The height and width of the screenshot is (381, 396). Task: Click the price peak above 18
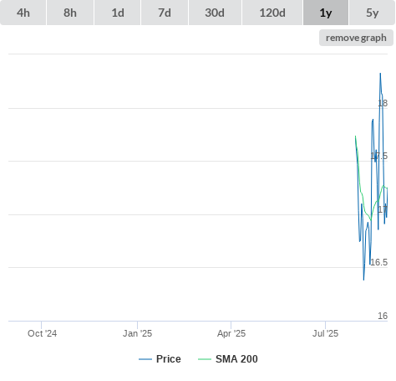tap(380, 74)
